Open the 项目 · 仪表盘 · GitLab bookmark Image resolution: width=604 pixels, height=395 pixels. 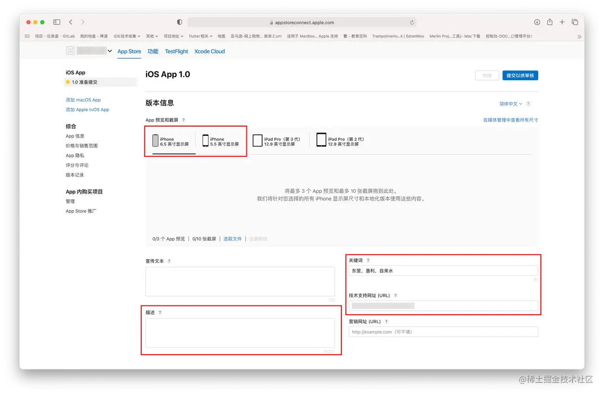[55, 36]
